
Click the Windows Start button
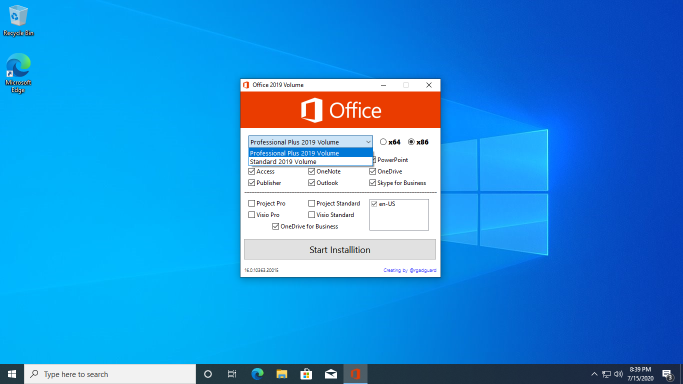12,374
